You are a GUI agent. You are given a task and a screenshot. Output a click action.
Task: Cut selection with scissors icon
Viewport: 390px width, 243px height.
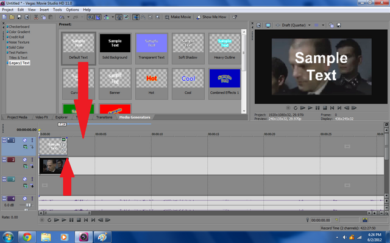pyautogui.click(x=36, y=17)
